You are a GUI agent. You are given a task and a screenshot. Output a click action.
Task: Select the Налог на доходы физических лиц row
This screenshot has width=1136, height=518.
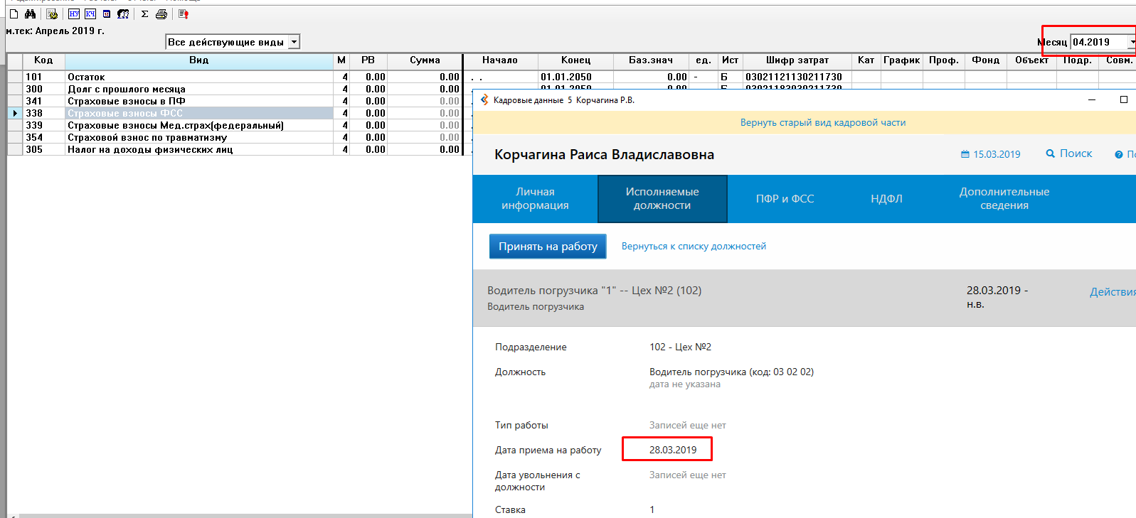click(199, 149)
